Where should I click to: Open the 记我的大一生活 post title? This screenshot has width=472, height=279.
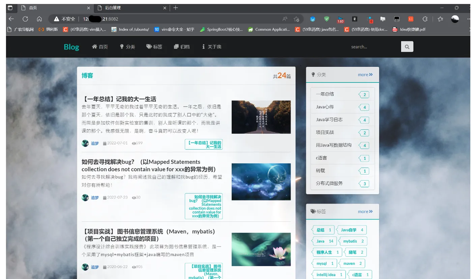119,99
